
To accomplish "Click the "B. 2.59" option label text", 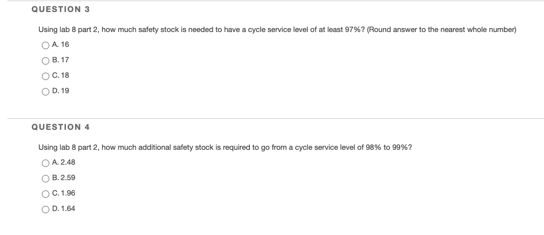I will coord(64,178).
